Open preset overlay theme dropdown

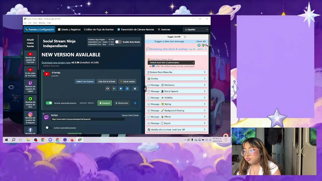click(171, 63)
